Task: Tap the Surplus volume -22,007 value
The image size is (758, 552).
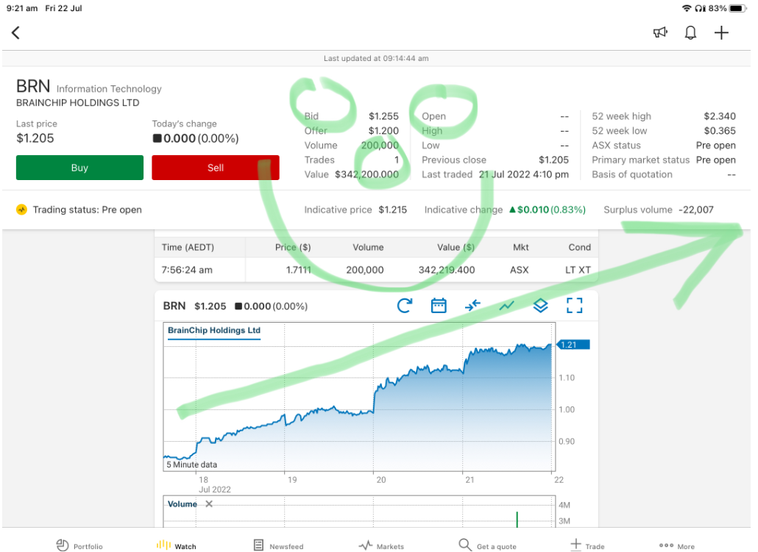Action: (695, 209)
